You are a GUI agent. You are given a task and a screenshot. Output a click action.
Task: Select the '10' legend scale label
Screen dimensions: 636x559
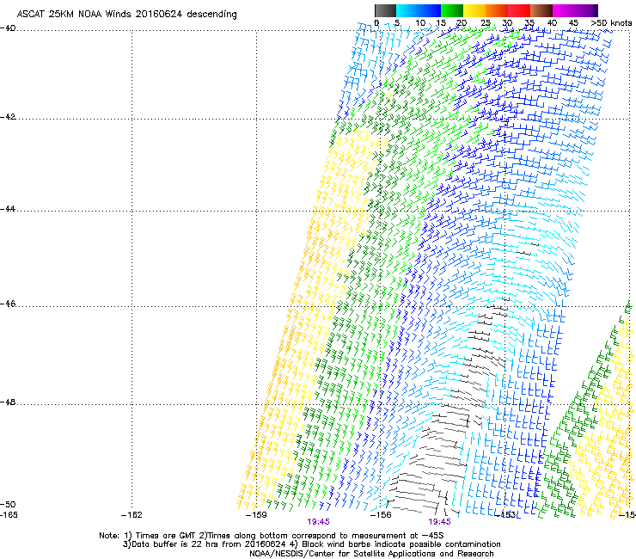pos(420,22)
